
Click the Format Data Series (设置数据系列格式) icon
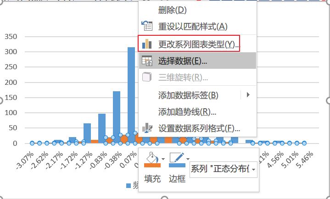147,128
